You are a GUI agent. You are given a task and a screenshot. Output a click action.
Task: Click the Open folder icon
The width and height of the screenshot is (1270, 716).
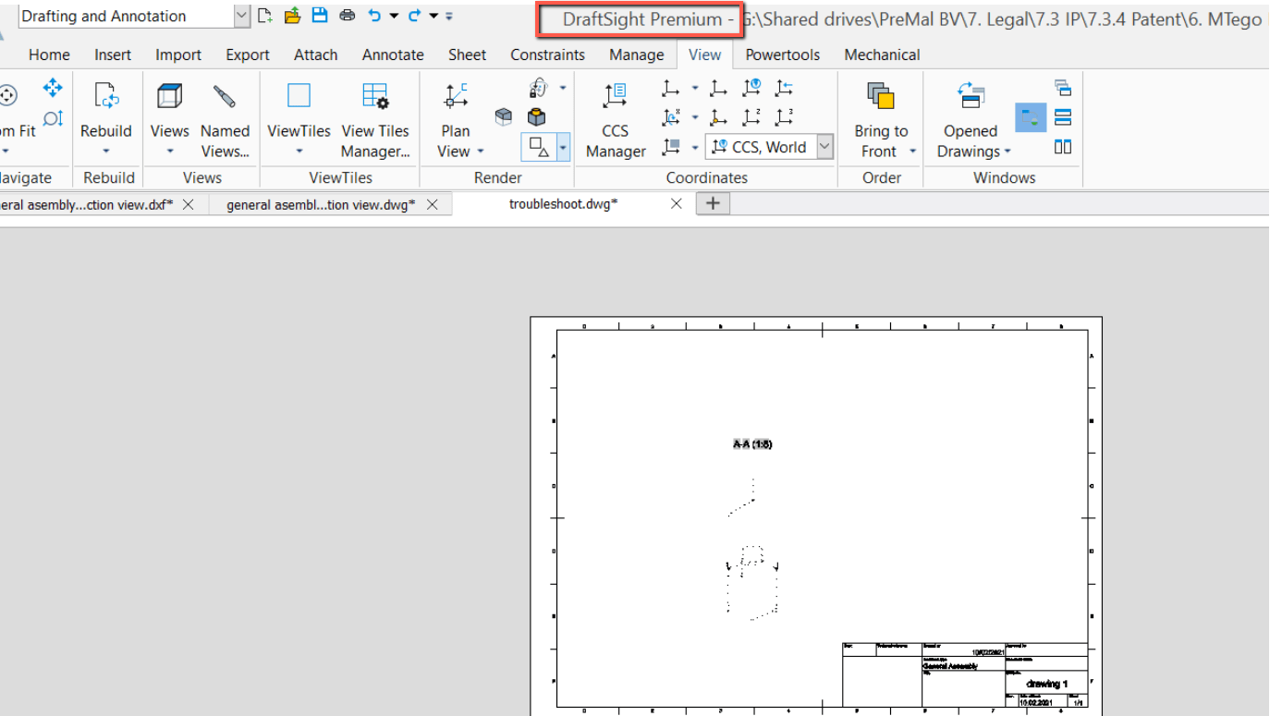coord(292,16)
